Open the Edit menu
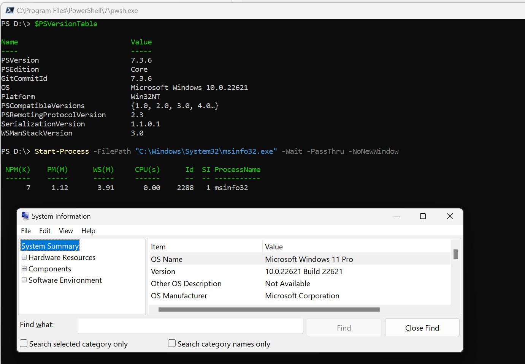The height and width of the screenshot is (364, 525). (x=44, y=230)
